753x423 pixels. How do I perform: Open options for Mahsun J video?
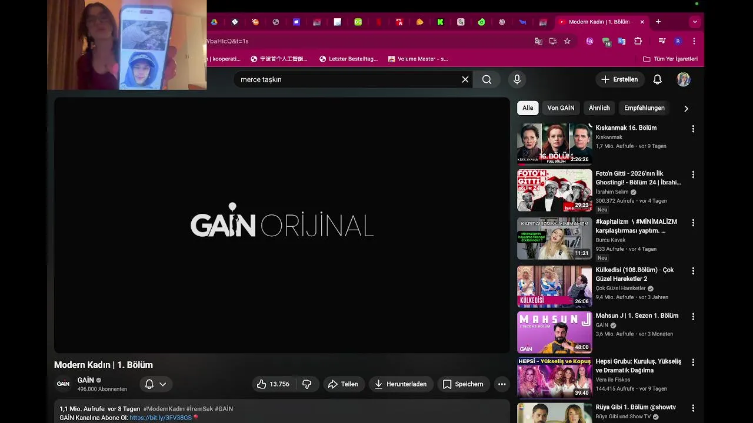pos(693,317)
